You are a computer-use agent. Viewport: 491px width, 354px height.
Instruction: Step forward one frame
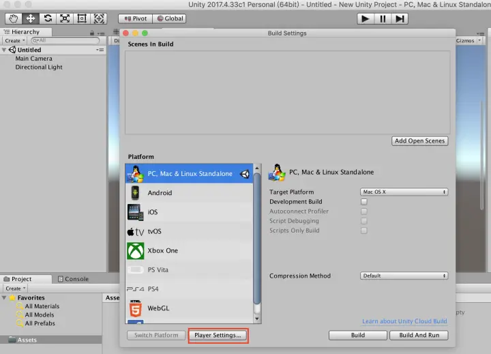pos(400,19)
